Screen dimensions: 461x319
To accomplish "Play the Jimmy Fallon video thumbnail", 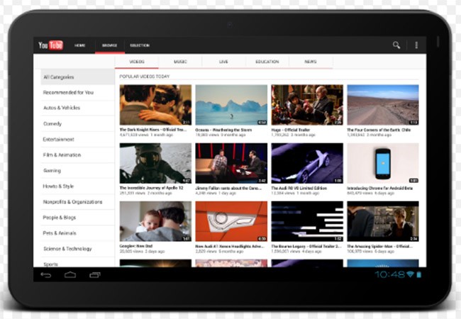I will [231, 163].
